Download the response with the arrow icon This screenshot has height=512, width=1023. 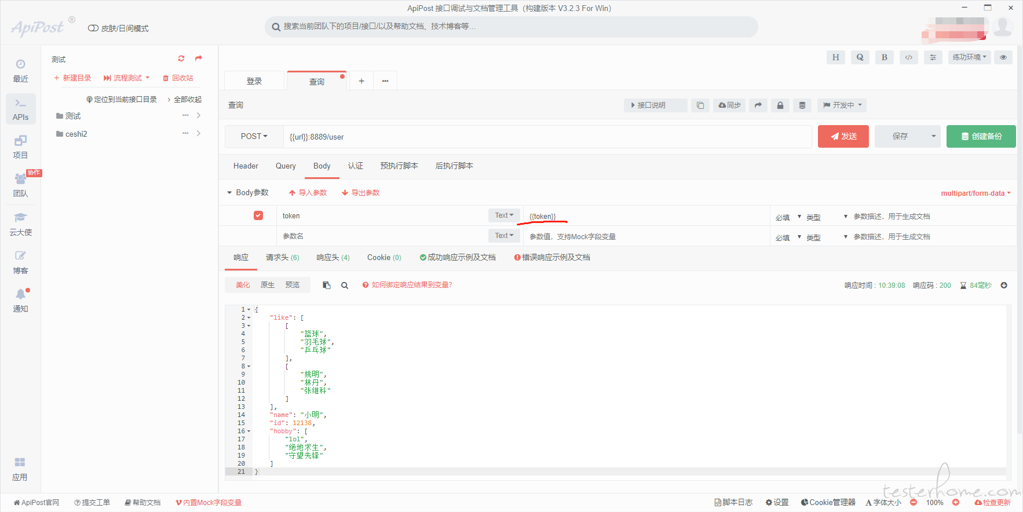(1004, 285)
